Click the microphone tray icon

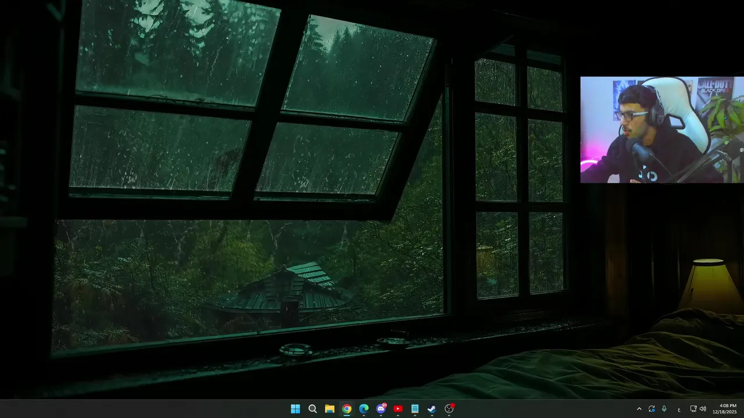(x=664, y=409)
